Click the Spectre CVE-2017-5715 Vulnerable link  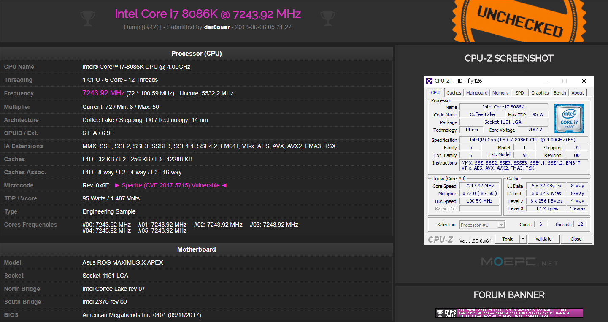171,185
